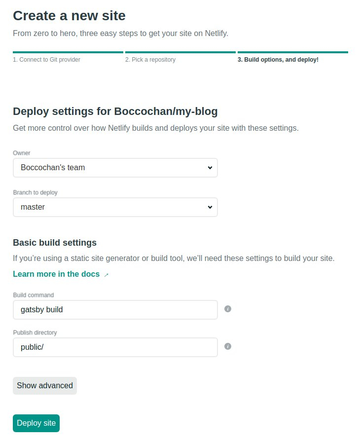Open Learn more in the docs link
This screenshot has height=443, width=358.
click(x=56, y=274)
